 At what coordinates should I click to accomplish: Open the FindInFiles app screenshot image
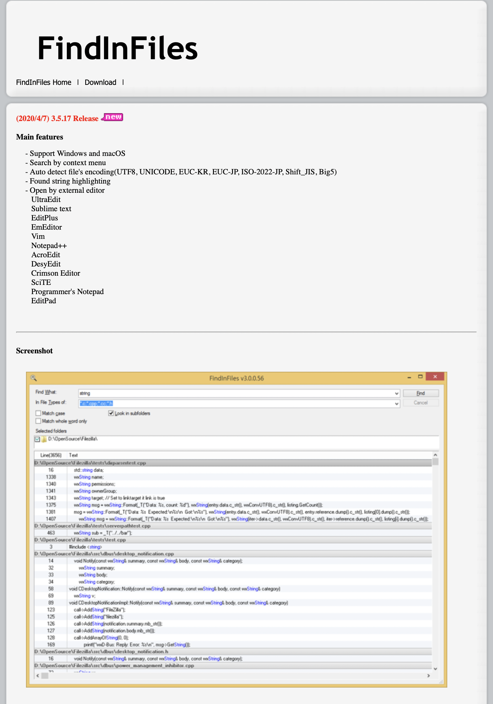(x=237, y=530)
